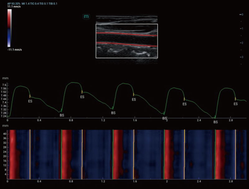
Task: Click the TIB 0.1 bone thermal index
Action: (x=53, y=4)
